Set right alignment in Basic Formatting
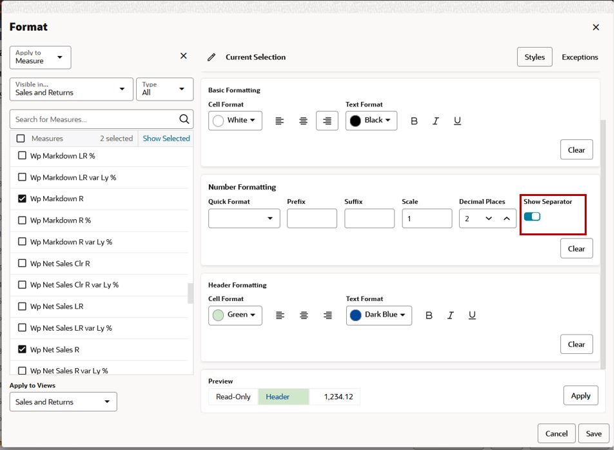Viewport: 615px width, 450px height. (327, 121)
